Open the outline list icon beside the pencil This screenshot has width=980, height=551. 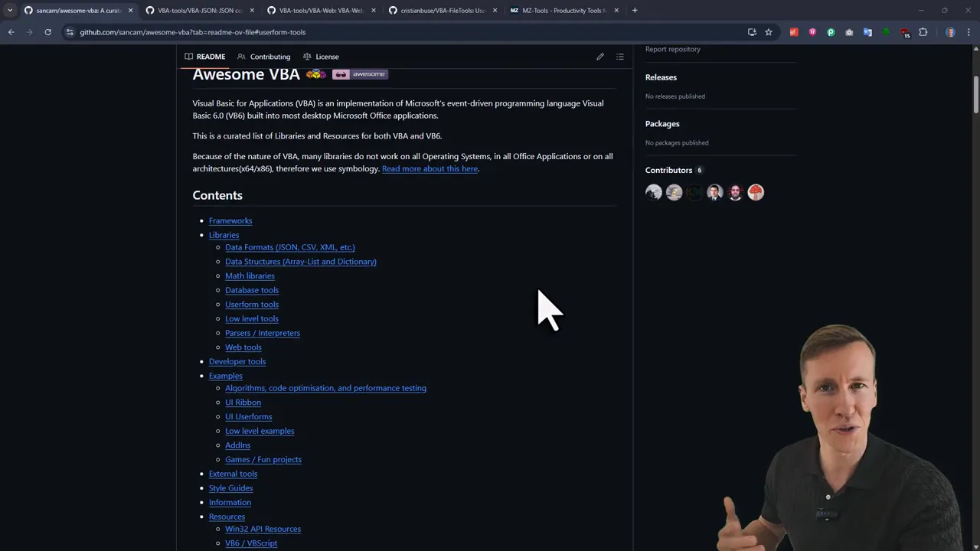pyautogui.click(x=620, y=56)
